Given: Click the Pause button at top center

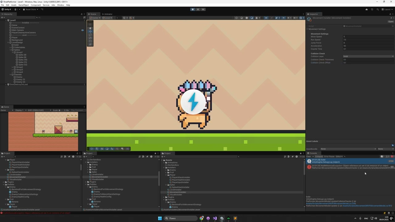Looking at the screenshot, I should click(198, 9).
